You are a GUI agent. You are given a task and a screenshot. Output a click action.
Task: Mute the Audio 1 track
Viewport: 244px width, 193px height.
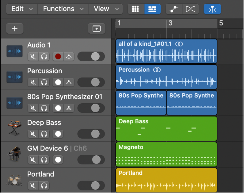click(x=33, y=57)
